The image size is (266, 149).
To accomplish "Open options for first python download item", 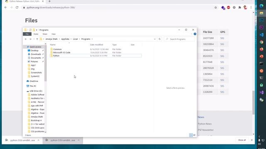I will click(39, 140).
